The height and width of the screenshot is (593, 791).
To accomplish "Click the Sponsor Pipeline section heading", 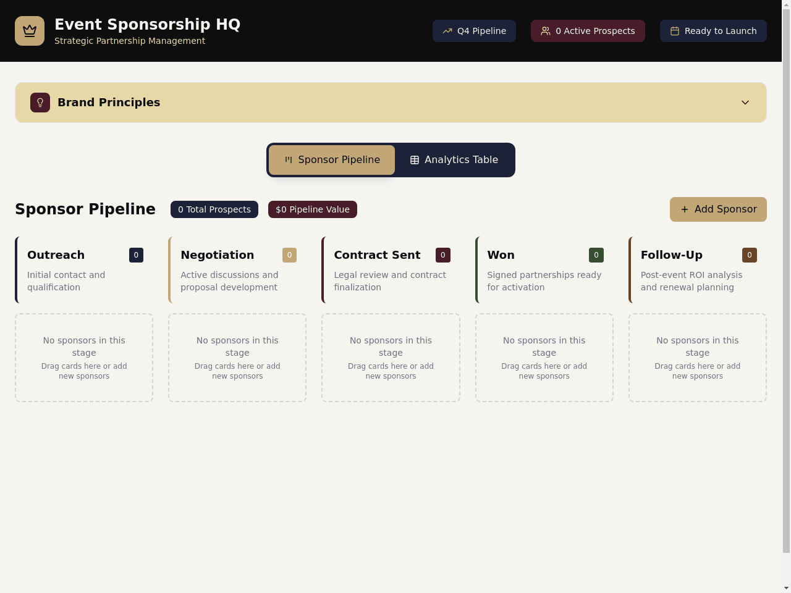I will 85,209.
